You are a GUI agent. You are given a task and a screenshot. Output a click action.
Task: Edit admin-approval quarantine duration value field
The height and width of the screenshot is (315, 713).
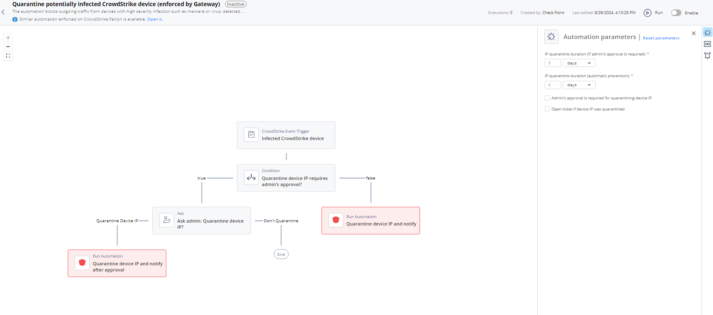click(553, 63)
